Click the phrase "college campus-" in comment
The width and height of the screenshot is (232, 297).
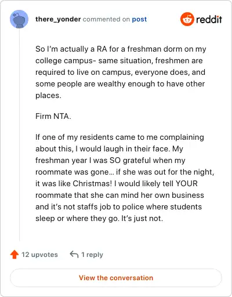tap(66, 61)
